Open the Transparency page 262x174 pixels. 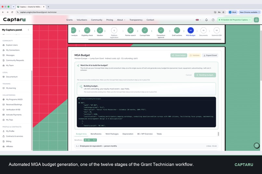click(x=136, y=20)
